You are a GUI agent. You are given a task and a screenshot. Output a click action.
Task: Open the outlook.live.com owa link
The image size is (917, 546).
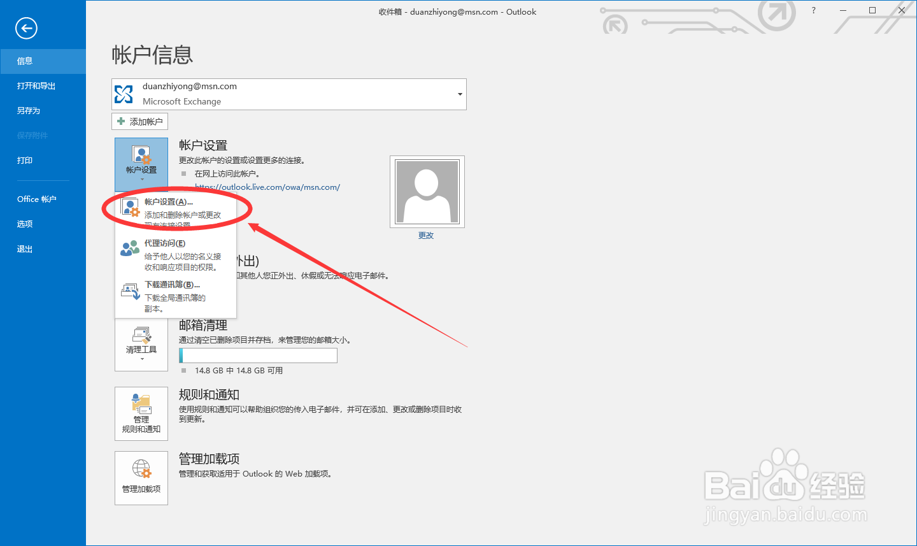click(x=267, y=187)
